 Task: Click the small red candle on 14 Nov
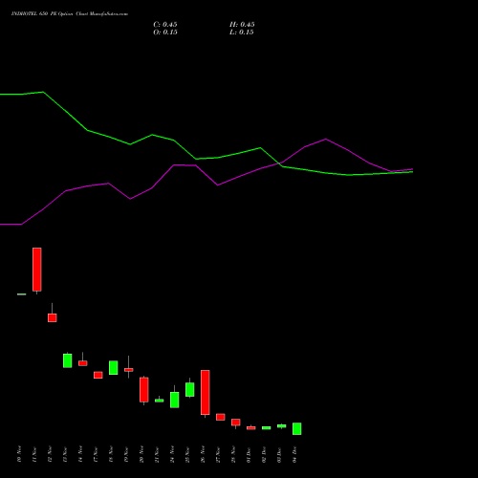click(83, 363)
